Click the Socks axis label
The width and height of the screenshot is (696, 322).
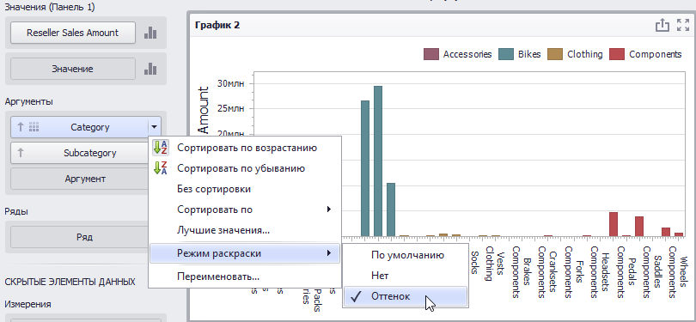(x=474, y=263)
